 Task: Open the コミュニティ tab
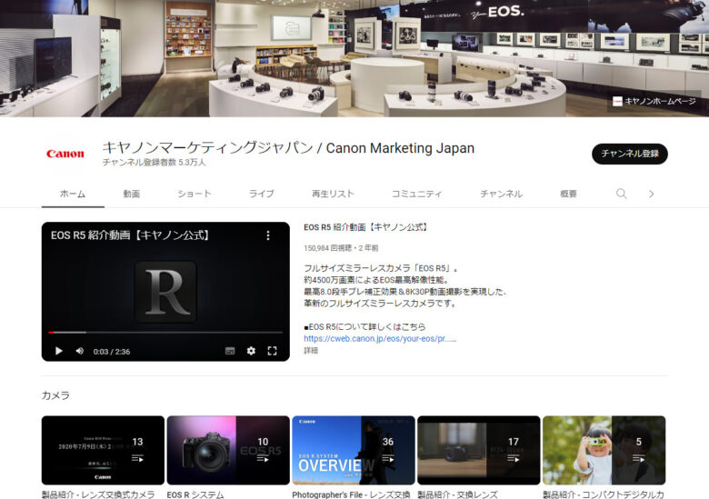(416, 194)
